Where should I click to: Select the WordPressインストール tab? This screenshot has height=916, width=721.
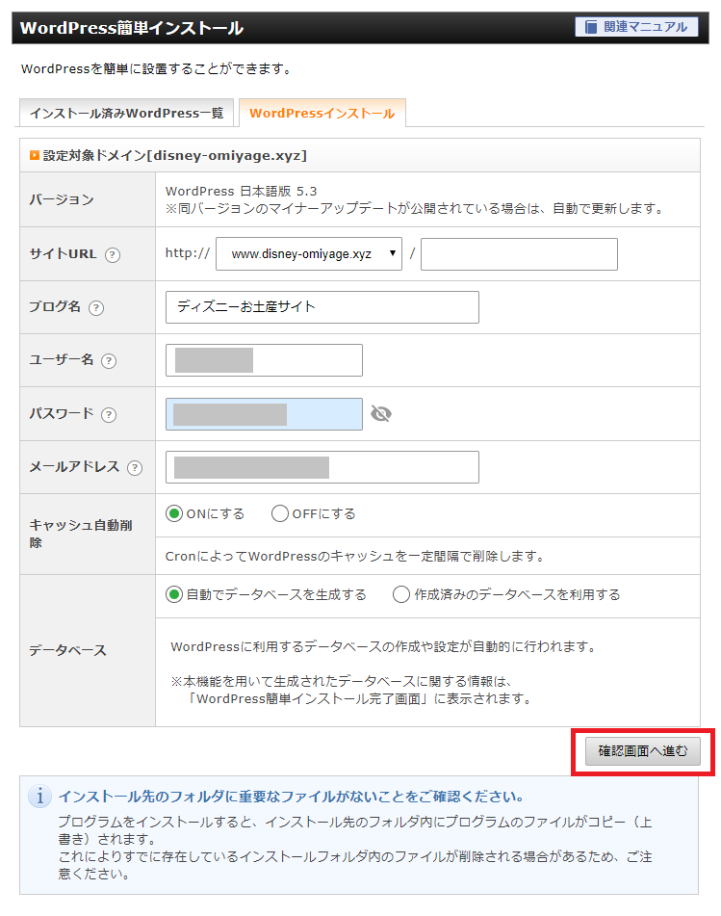pyautogui.click(x=322, y=113)
